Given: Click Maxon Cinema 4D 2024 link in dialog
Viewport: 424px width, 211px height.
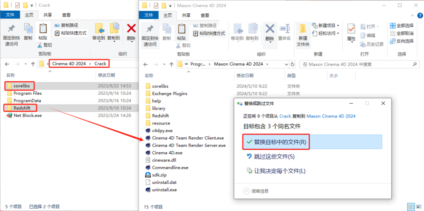Looking at the screenshot, I should point(331,116).
